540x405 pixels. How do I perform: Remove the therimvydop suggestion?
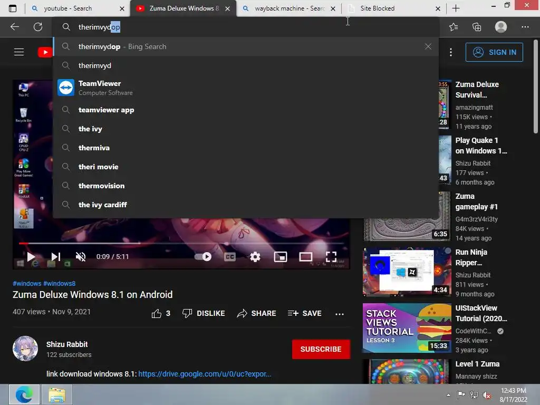tap(428, 46)
